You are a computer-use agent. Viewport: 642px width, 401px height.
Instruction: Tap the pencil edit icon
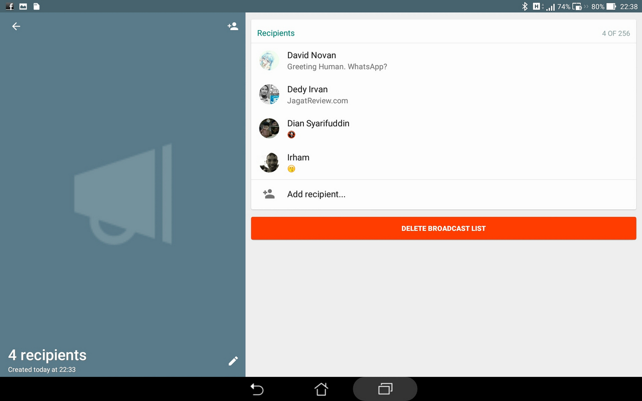click(233, 361)
